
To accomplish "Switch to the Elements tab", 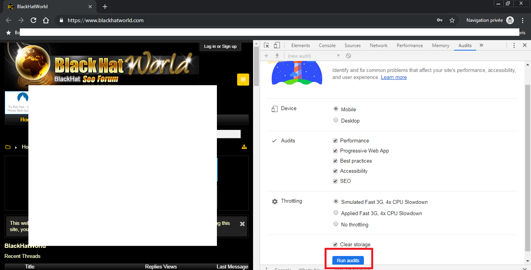I will (300, 46).
